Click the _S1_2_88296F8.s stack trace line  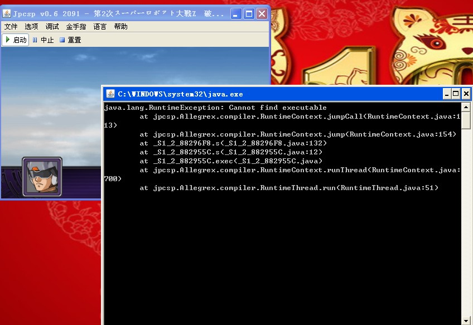coord(233,143)
